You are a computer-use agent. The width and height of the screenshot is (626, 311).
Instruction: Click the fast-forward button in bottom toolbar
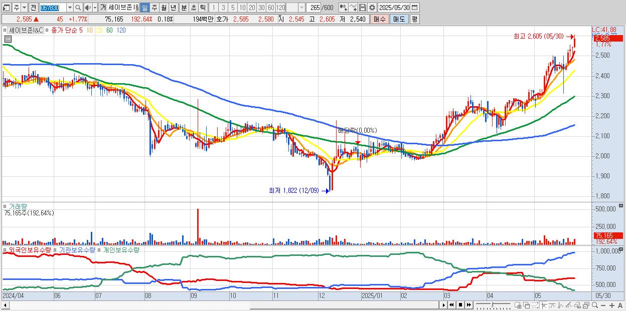point(468,305)
